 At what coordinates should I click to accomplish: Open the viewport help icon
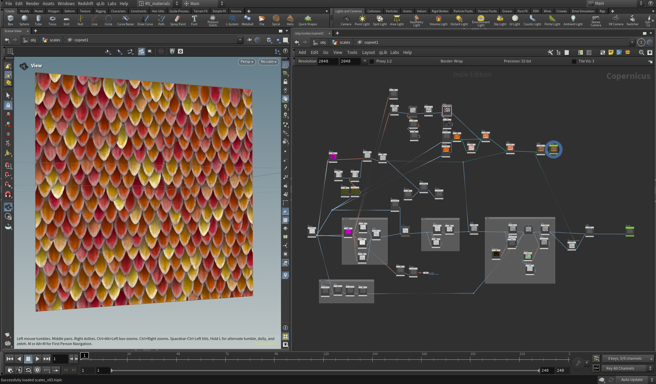pos(285,51)
